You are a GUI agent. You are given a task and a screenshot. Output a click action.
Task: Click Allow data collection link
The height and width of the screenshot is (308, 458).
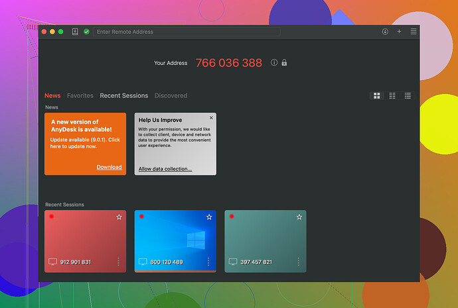pyautogui.click(x=165, y=169)
